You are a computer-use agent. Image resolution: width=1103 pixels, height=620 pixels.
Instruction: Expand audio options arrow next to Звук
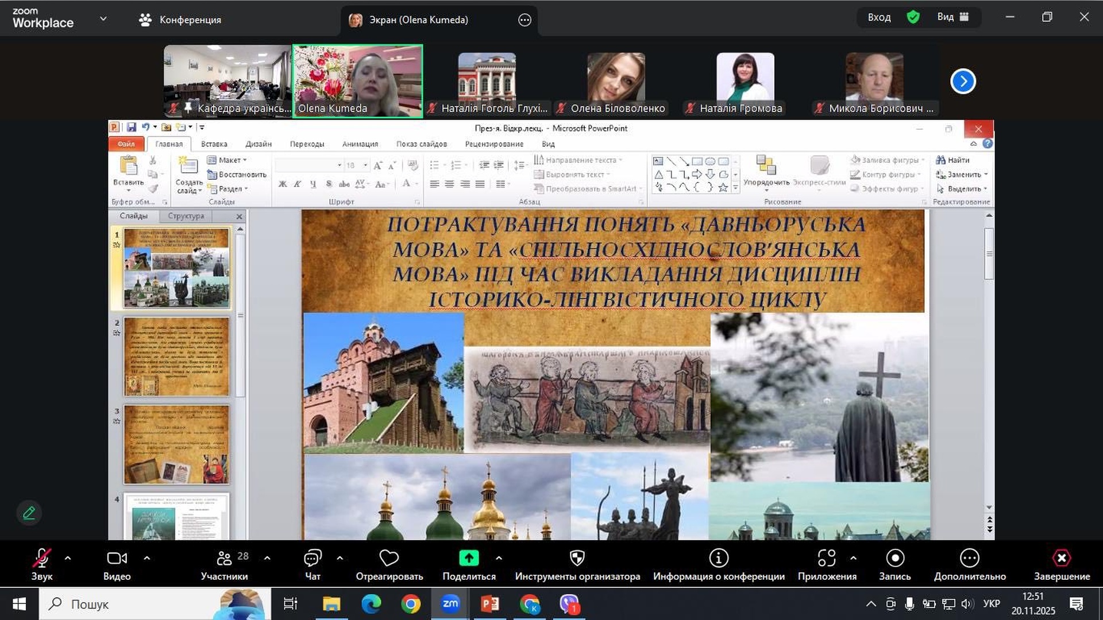click(68, 558)
